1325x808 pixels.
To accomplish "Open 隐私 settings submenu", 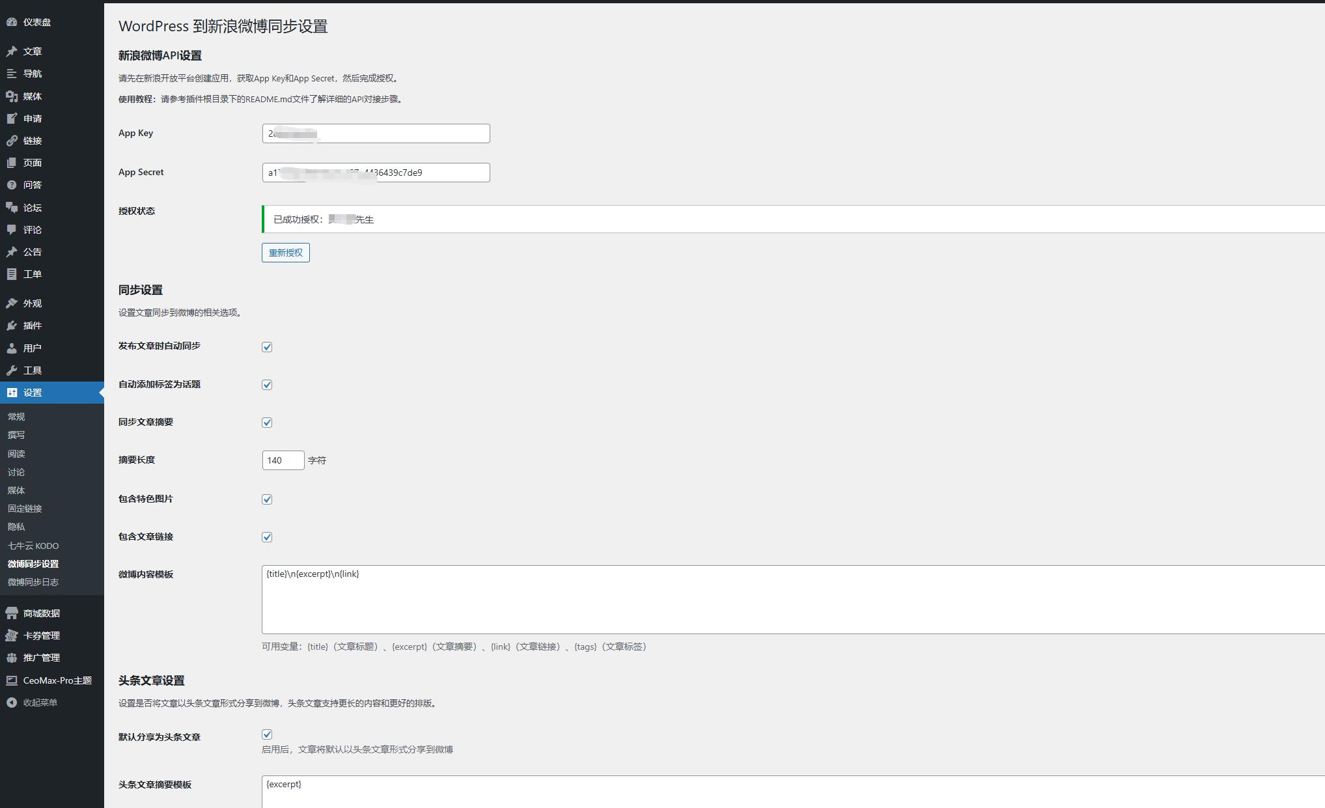I will (x=16, y=527).
